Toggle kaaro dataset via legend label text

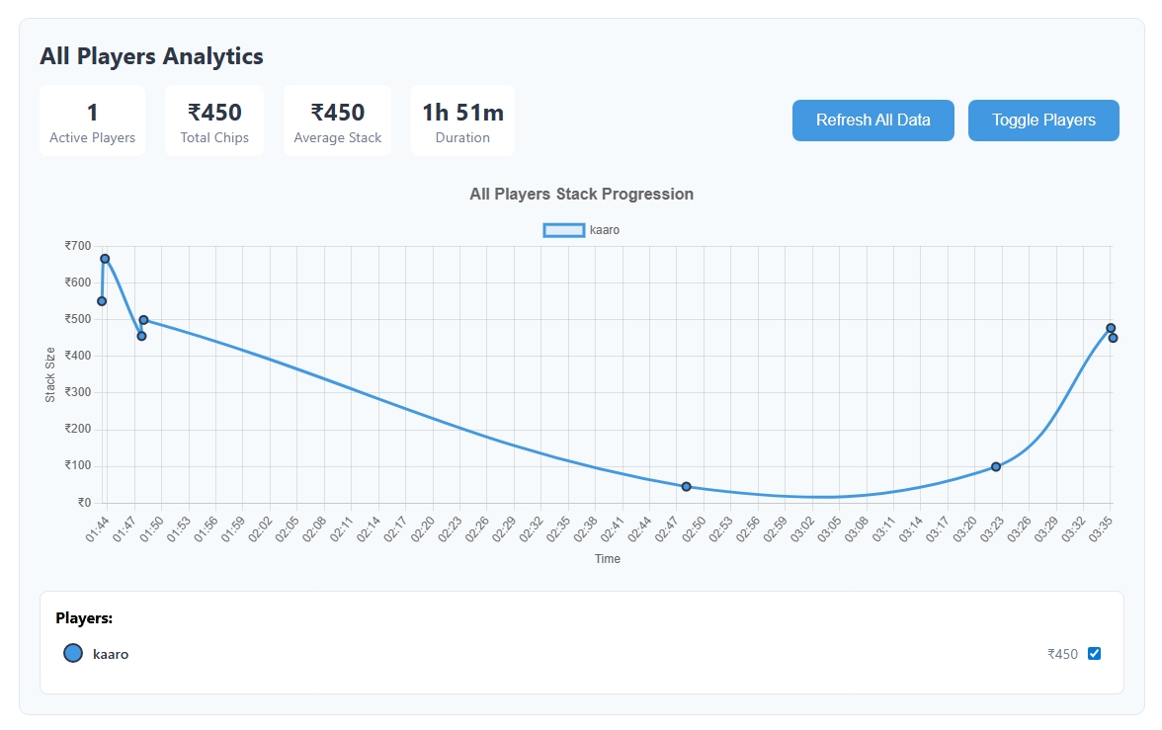coord(604,230)
